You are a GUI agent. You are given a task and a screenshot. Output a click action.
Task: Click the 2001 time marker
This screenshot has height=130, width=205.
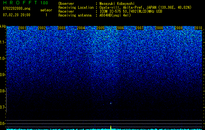[22, 28]
